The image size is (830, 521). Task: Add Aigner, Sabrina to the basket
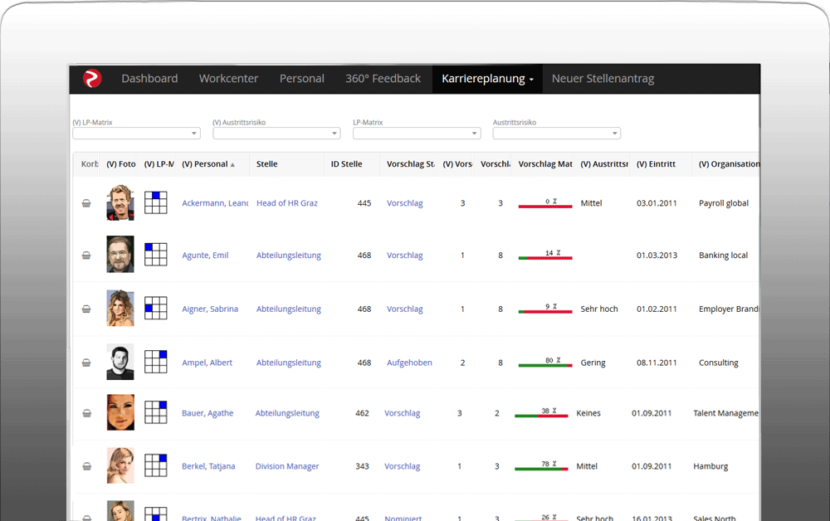pyautogui.click(x=86, y=309)
